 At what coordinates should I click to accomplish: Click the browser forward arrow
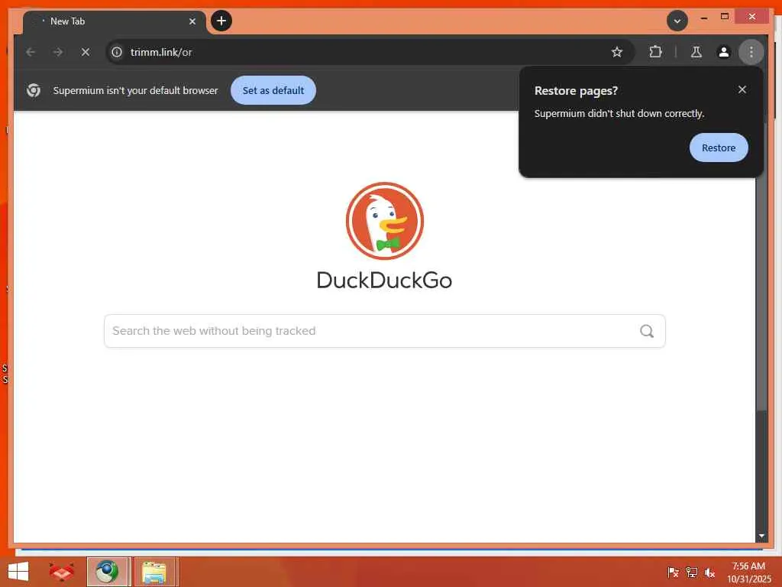(58, 52)
